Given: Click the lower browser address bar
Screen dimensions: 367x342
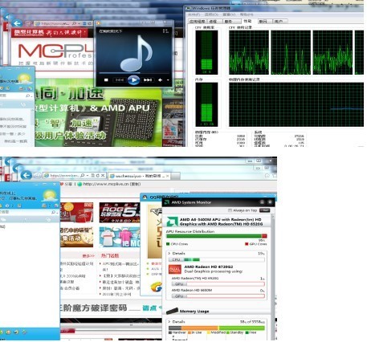Looking at the screenshot, I should click(64, 176).
